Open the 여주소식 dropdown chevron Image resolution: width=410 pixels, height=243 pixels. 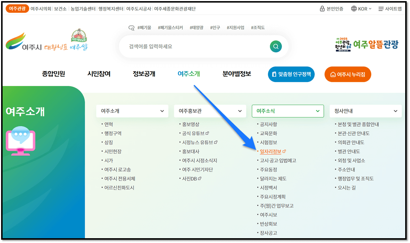317,111
